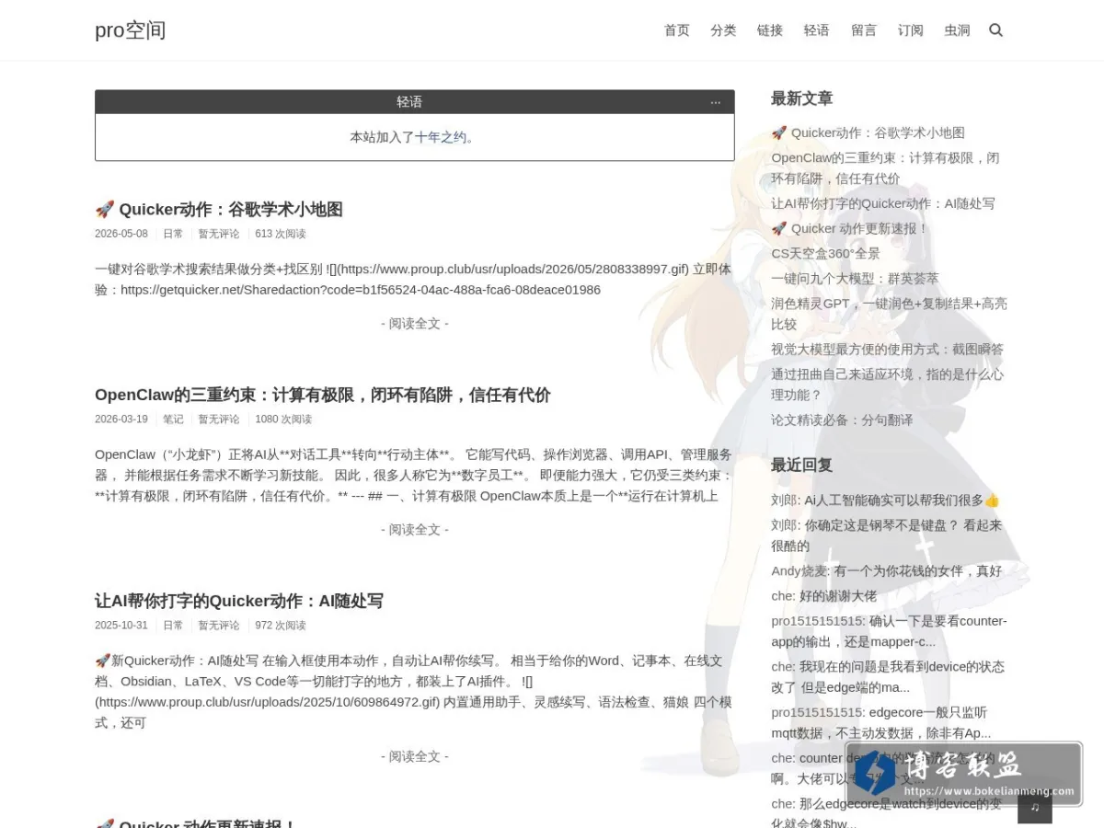This screenshot has height=828, width=1104.
Task: Click 阅读全文 under the OpenClaw post
Action: 415,530
